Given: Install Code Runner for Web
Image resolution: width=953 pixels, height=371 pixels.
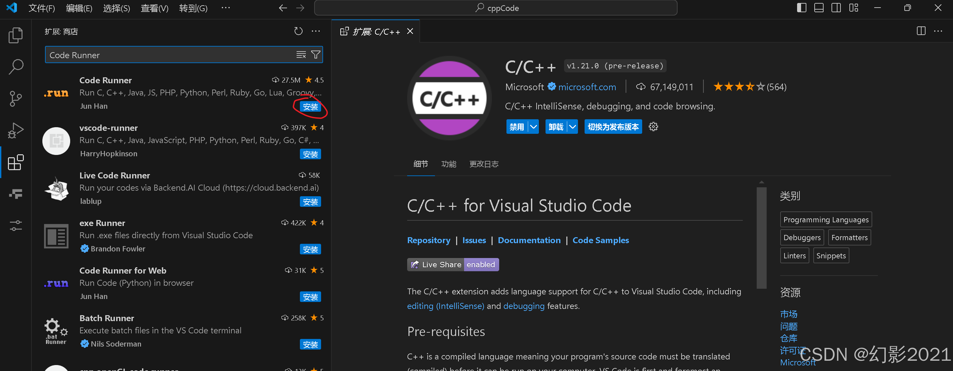Looking at the screenshot, I should (x=310, y=297).
